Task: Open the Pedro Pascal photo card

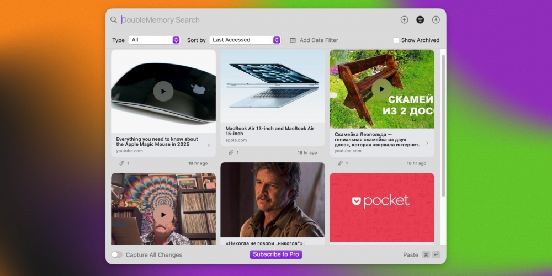Action: pos(273,200)
